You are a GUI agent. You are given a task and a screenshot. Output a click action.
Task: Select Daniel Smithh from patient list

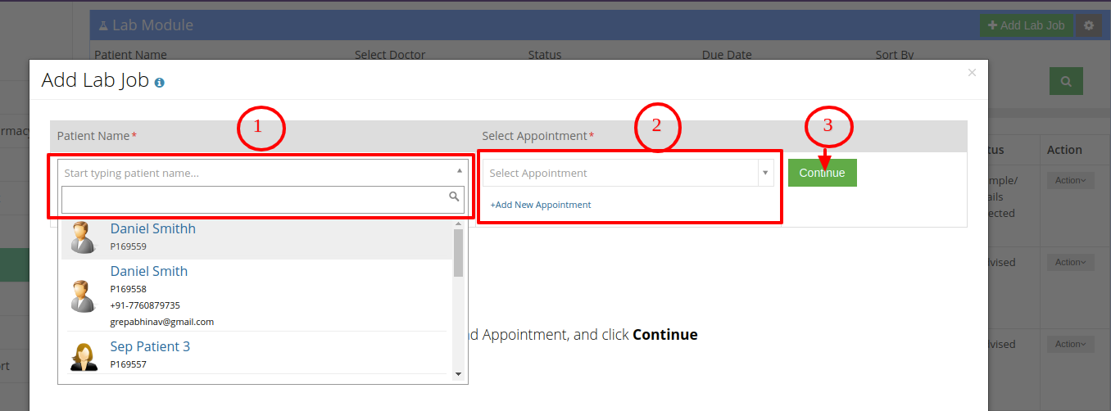point(256,237)
